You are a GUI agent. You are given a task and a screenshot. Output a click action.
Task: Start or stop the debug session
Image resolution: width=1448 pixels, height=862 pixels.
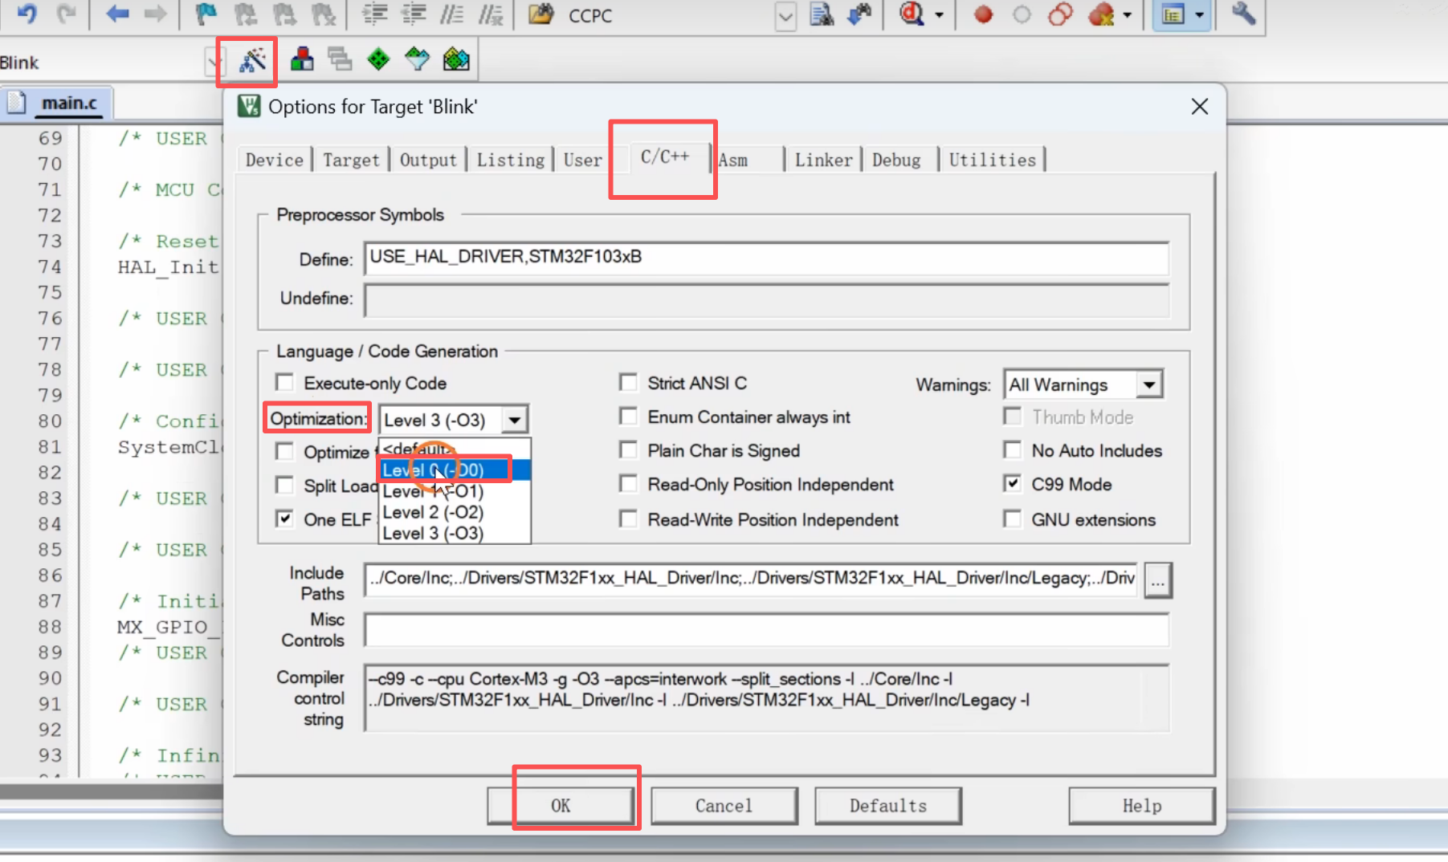pos(912,14)
